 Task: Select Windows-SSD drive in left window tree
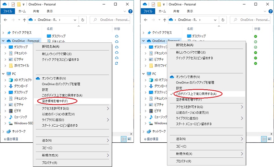click(x=21, y=123)
